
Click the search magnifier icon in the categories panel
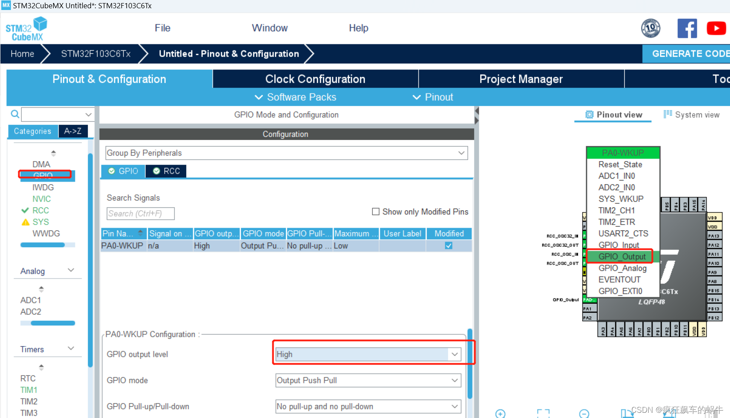[x=15, y=114]
